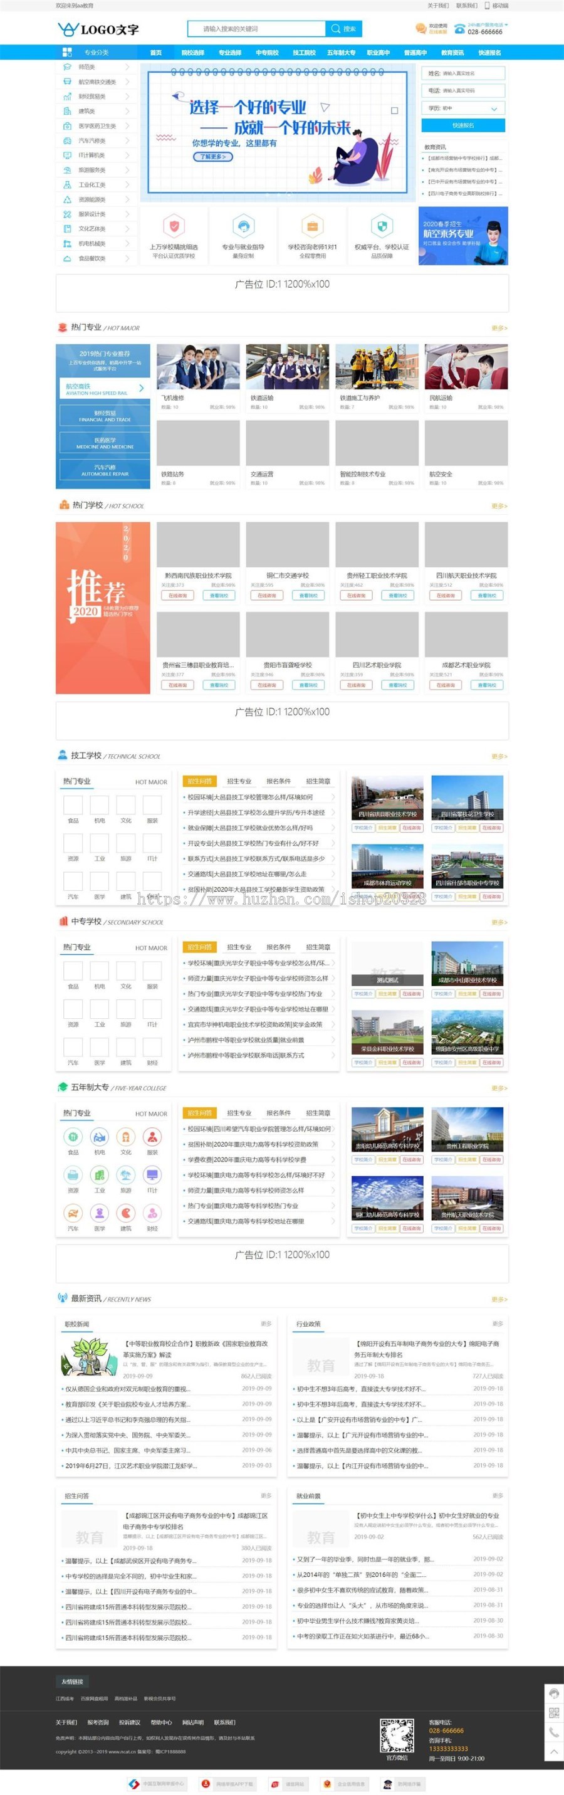
Task: Open the 2020春季招生 航空乘务专业 banner image
Action: 463,236
